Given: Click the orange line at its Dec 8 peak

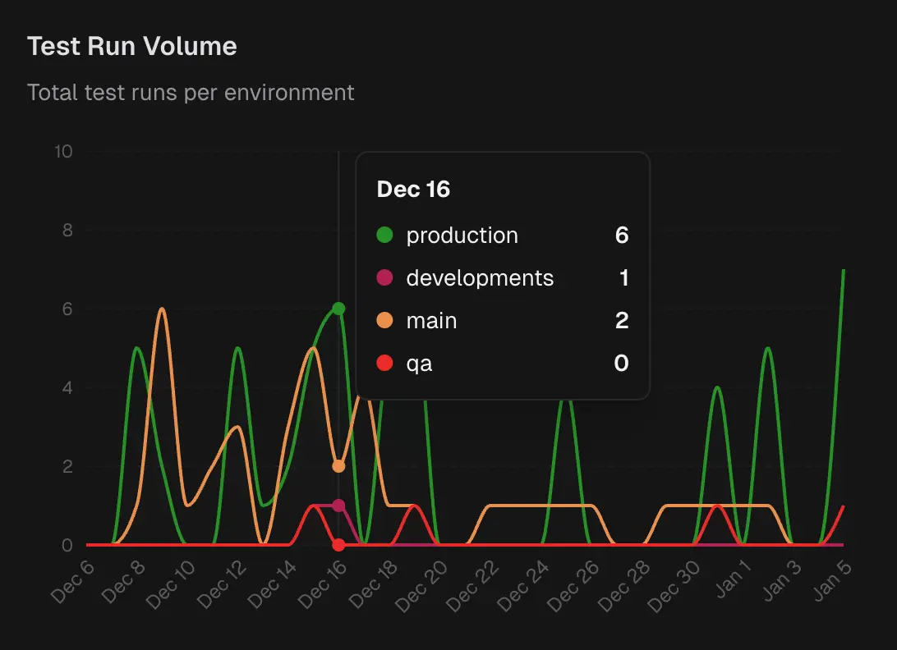Looking at the screenshot, I should pyautogui.click(x=162, y=309).
